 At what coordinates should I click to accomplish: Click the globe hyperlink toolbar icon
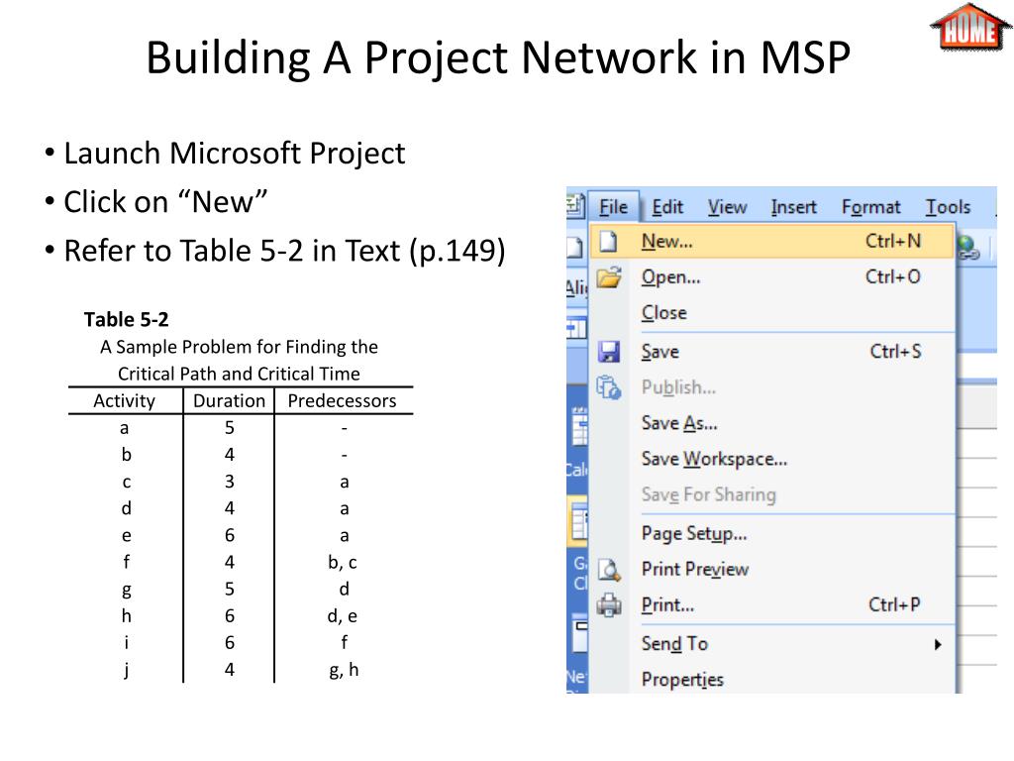967,247
